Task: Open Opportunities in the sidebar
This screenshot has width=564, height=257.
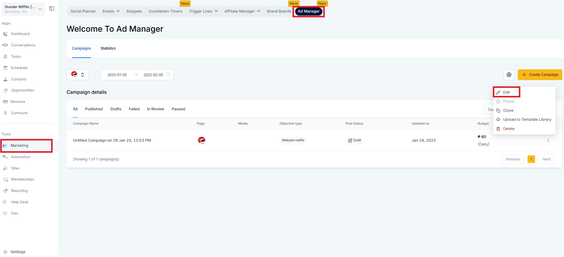Action: 23,90
